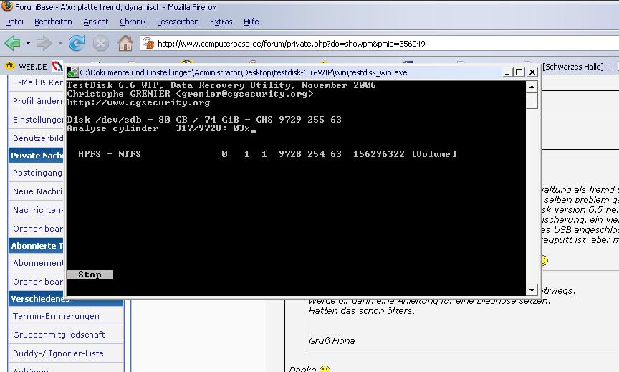Screen dimensions: 619x372
Task: Click Firefox back arrow button
Action: pyautogui.click(x=12, y=43)
